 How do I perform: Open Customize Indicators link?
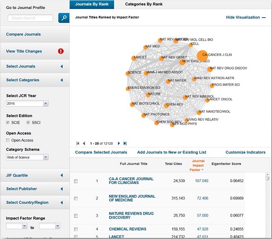[246, 152]
